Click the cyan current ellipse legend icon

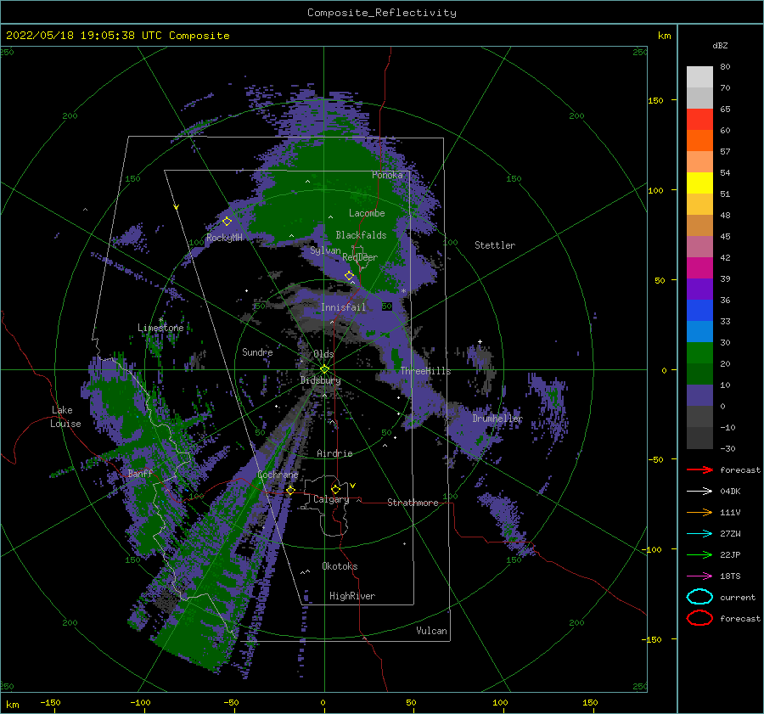[x=699, y=597]
